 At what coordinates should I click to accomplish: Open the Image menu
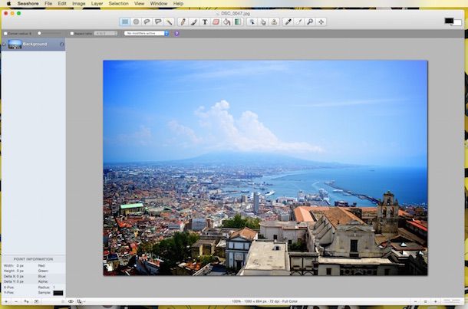pyautogui.click(x=79, y=4)
